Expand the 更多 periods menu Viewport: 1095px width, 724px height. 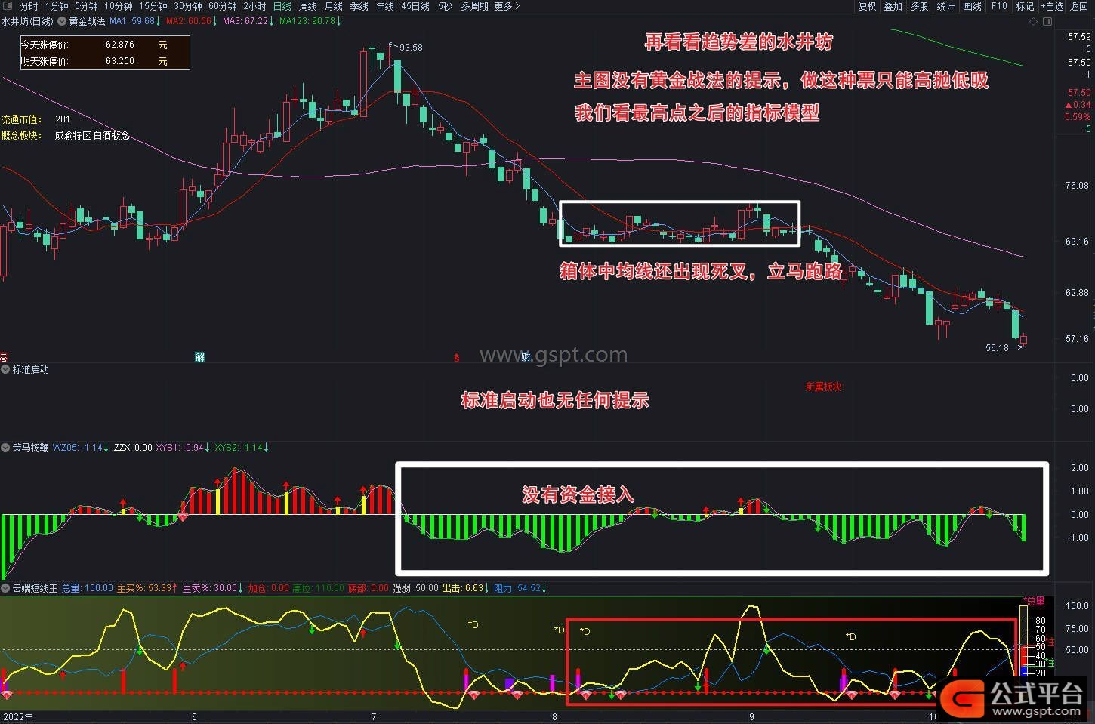507,6
